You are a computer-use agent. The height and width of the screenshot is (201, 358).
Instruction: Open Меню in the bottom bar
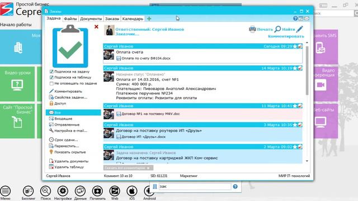click(5, 193)
